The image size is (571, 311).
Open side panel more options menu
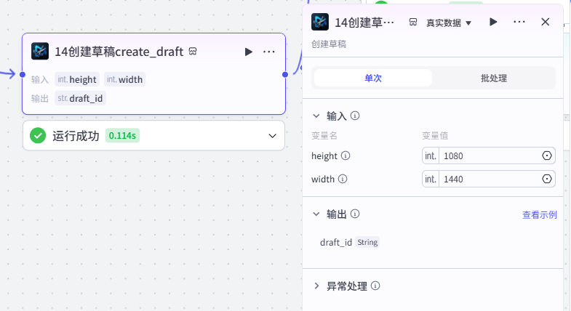(x=519, y=23)
